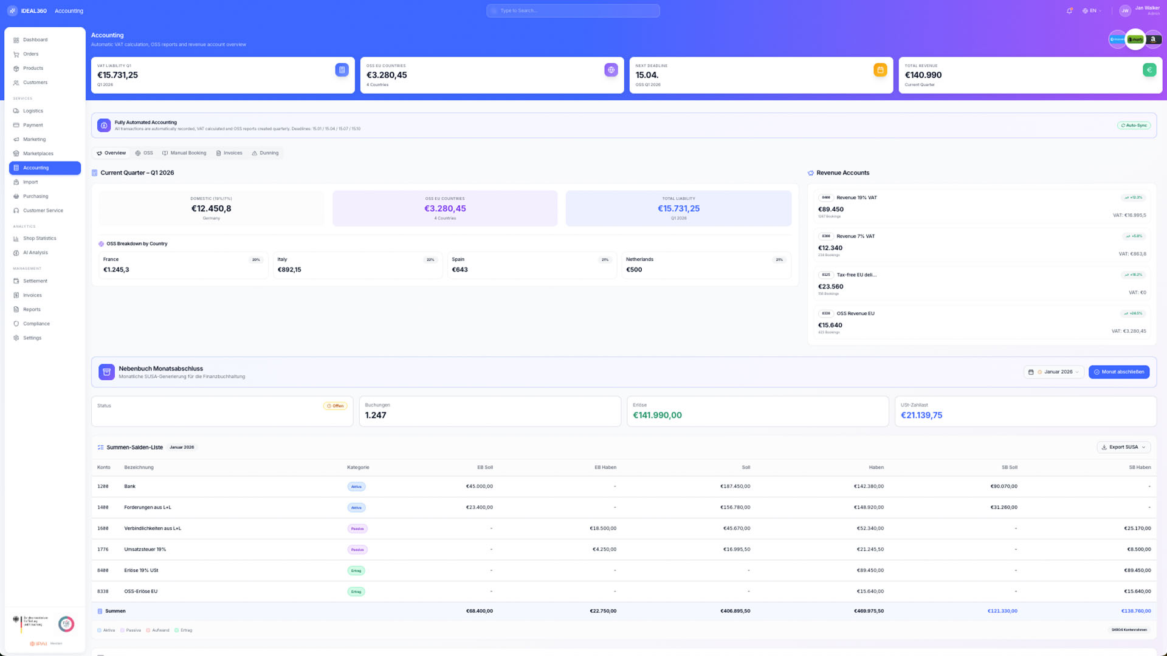Screen dimensions: 1167x656
Task: Open the Revenue 19% VAT account row
Action: pos(982,207)
